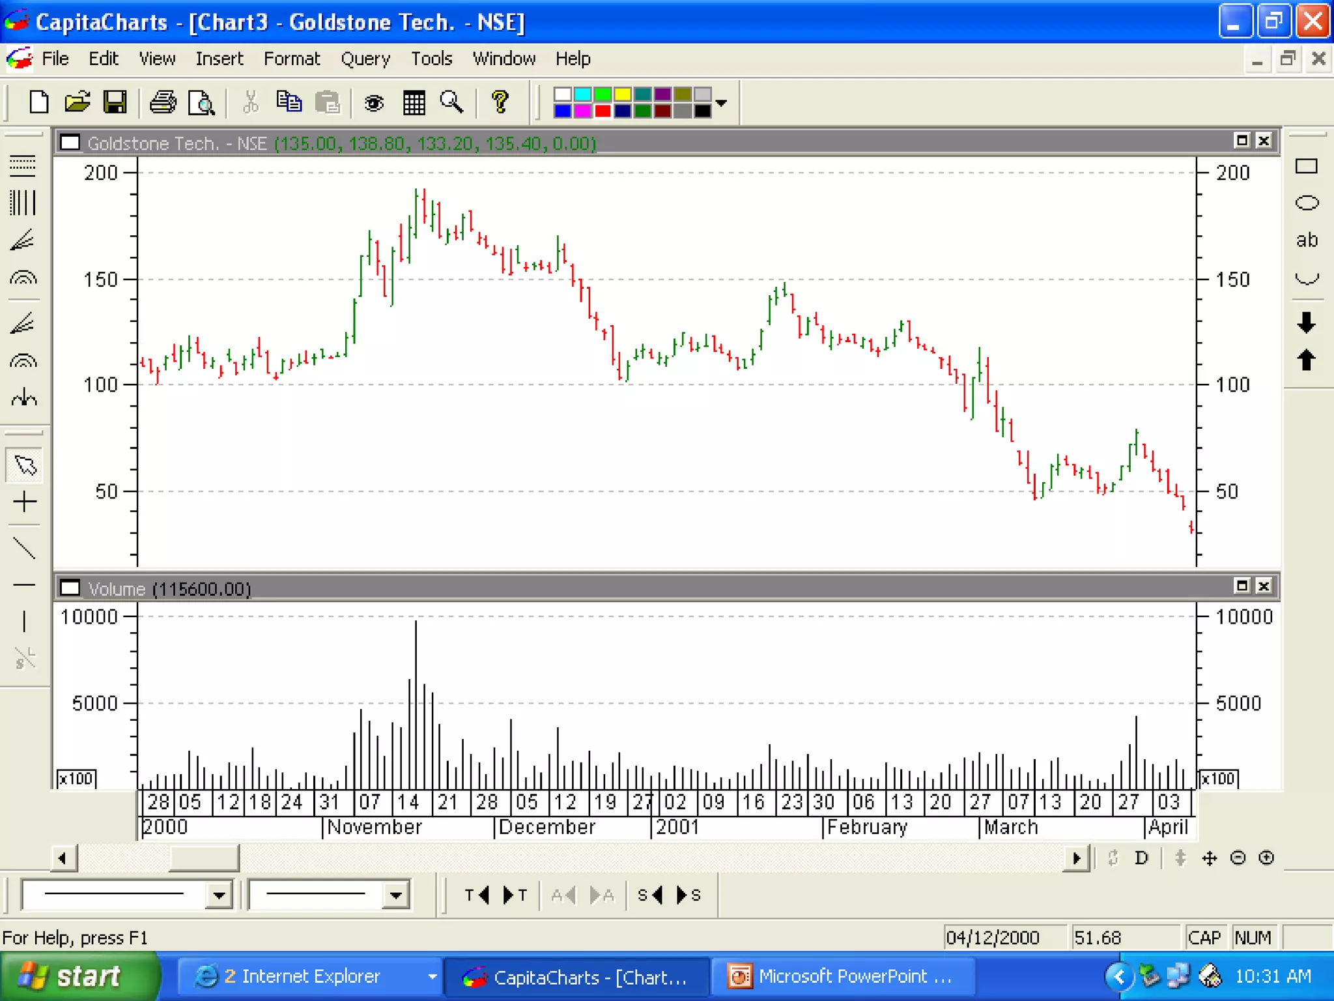1334x1001 pixels.
Task: Toggle the eye view icon
Action: [374, 102]
